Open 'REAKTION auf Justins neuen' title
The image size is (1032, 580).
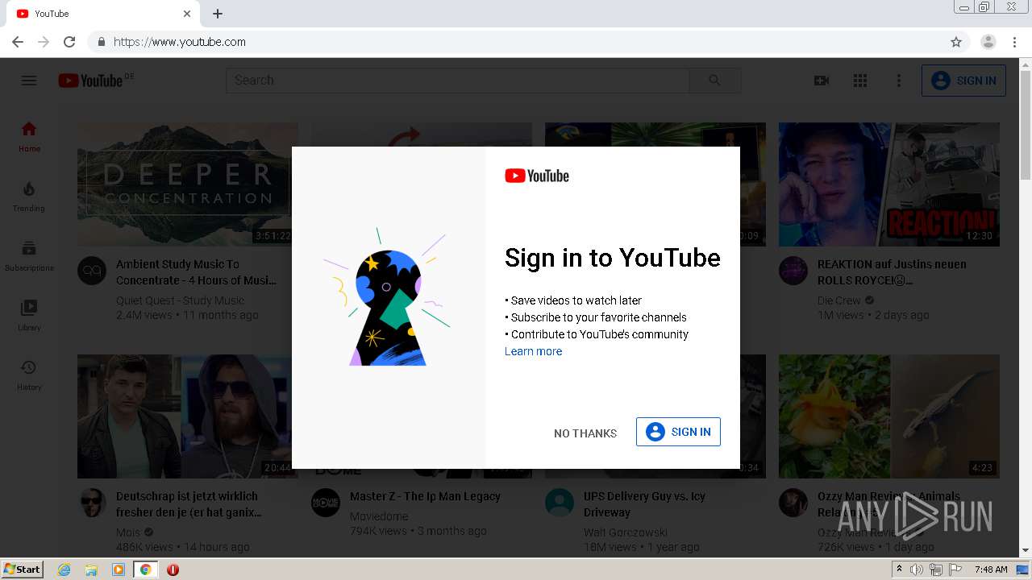[892, 272]
